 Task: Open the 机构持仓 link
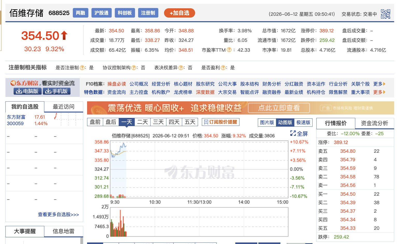316,92
